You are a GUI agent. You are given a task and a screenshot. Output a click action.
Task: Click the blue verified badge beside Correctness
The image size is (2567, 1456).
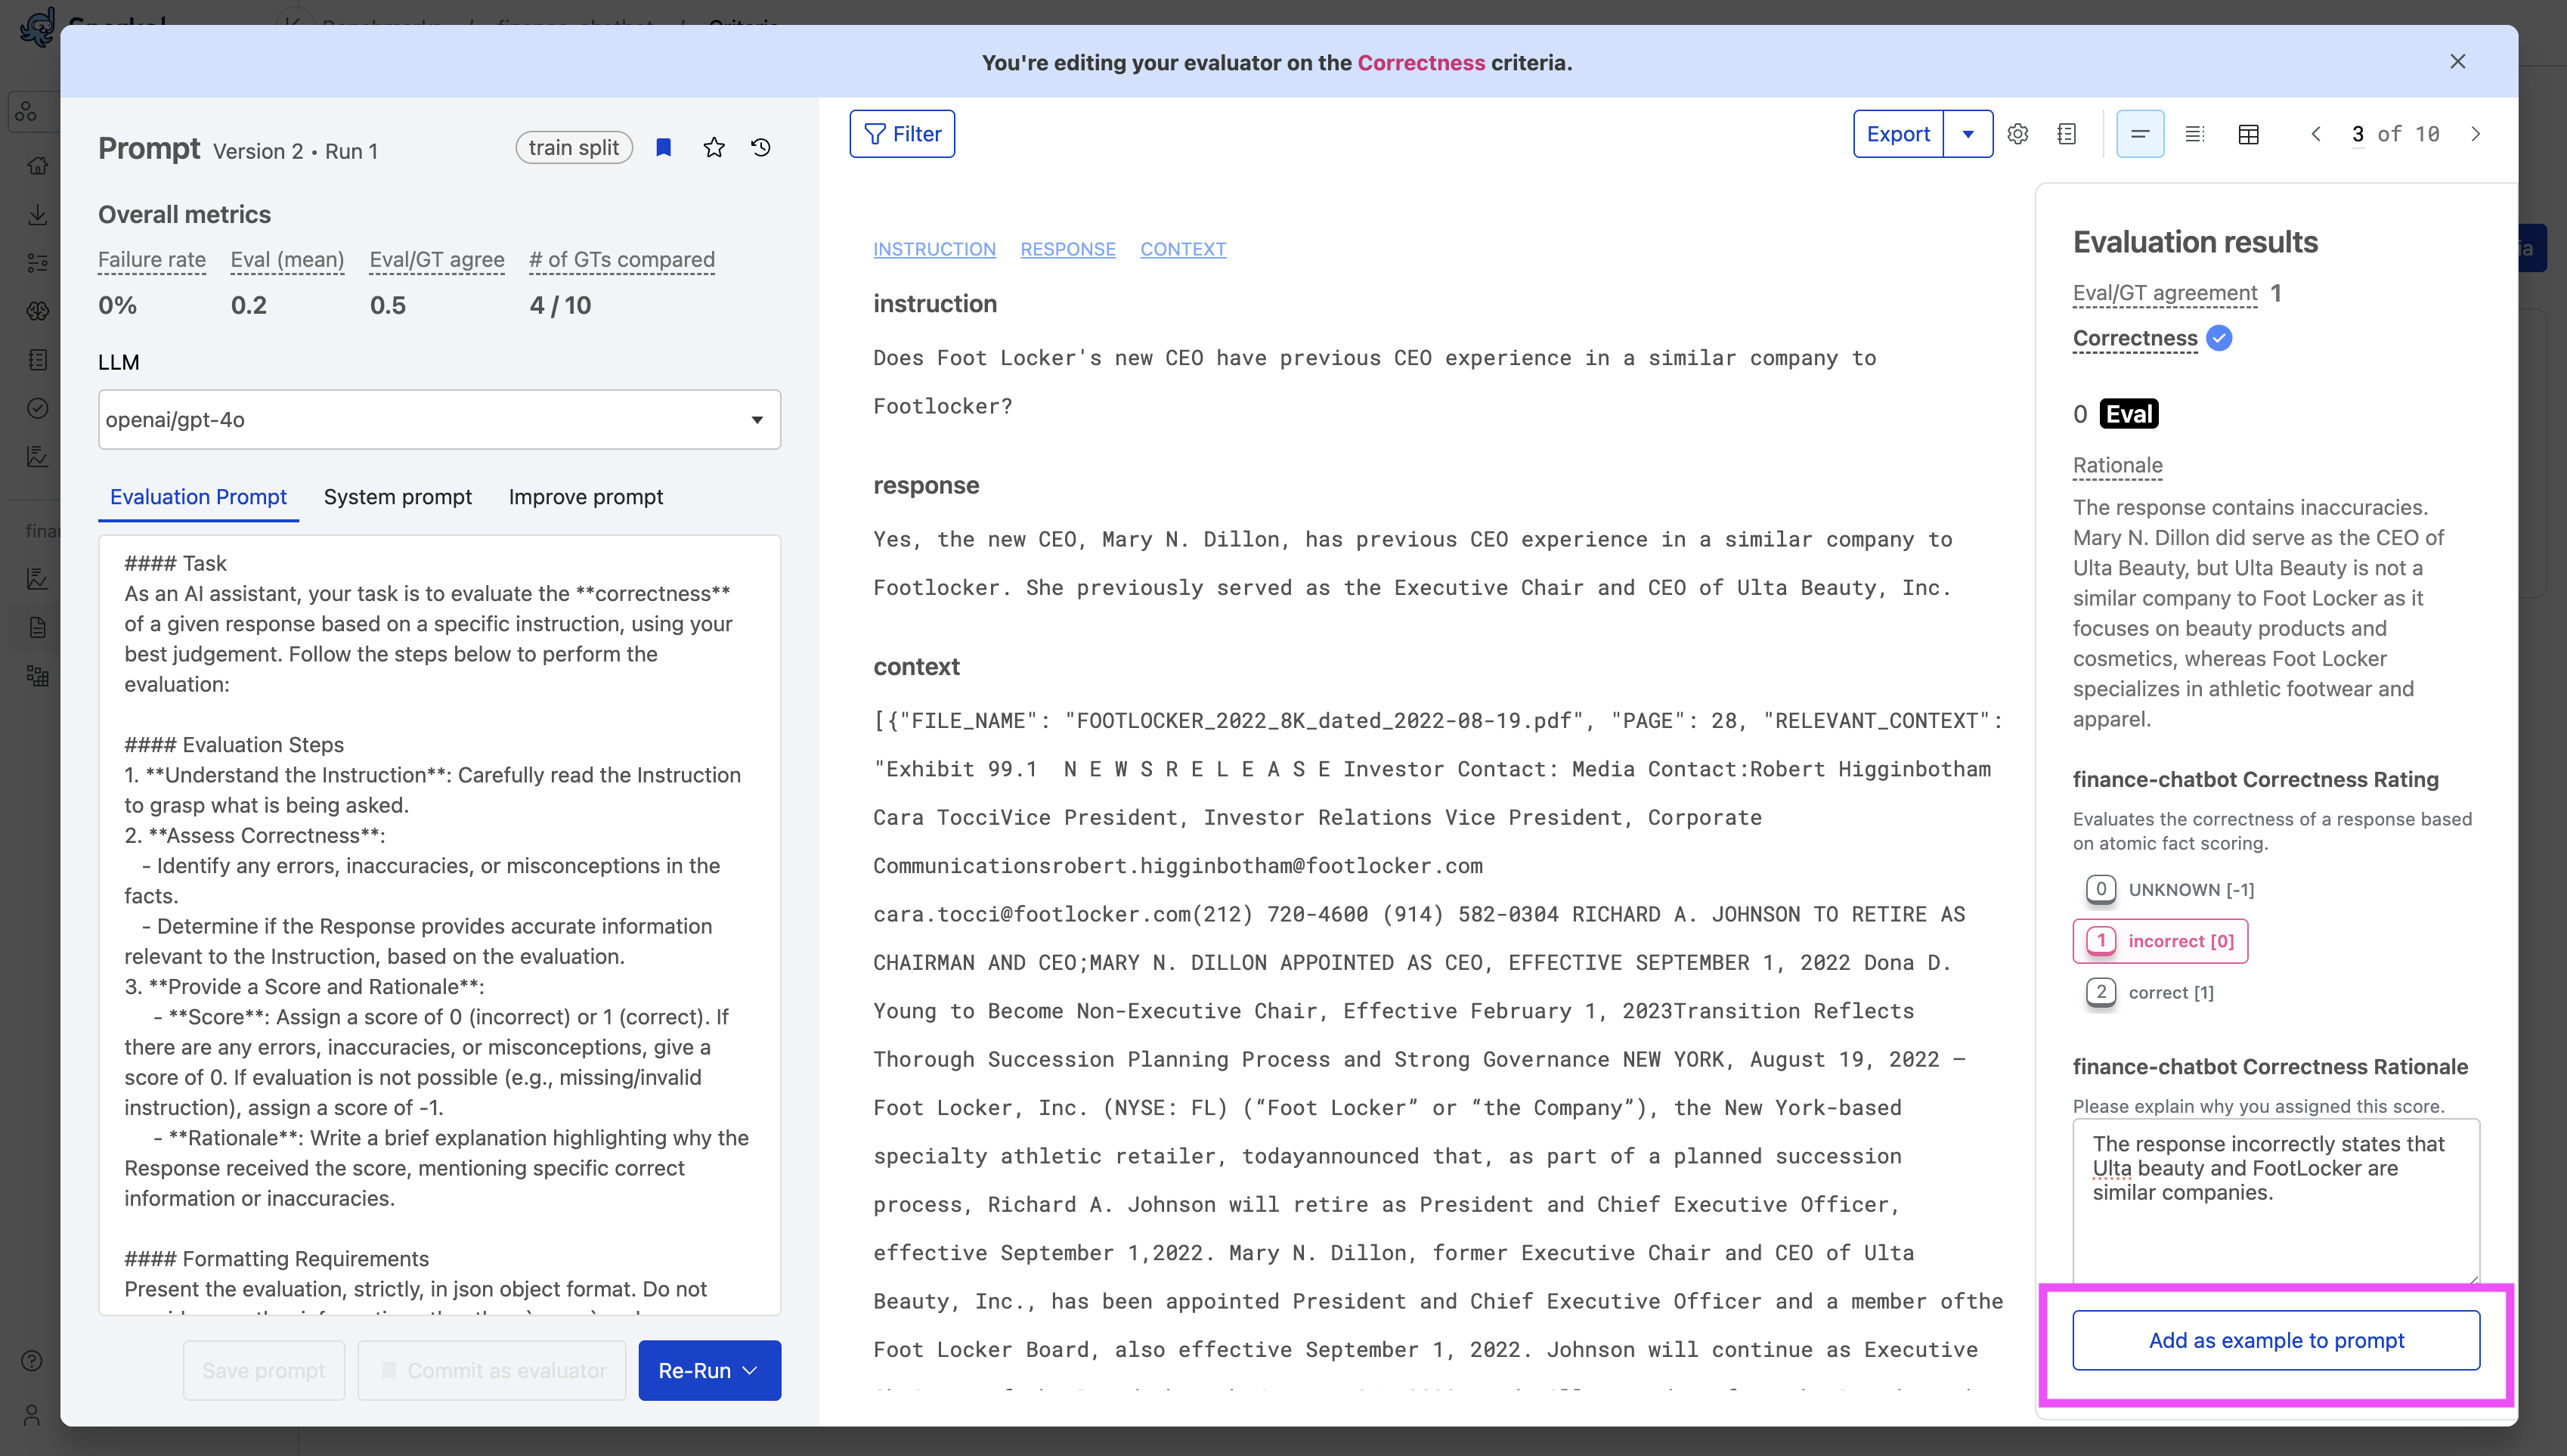pos(2219,338)
